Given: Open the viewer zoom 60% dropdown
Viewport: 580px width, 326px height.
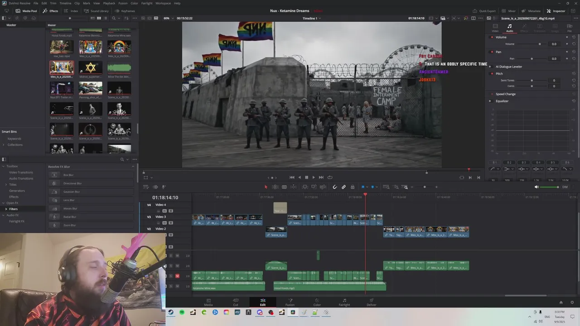Looking at the screenshot, I should [x=168, y=18].
